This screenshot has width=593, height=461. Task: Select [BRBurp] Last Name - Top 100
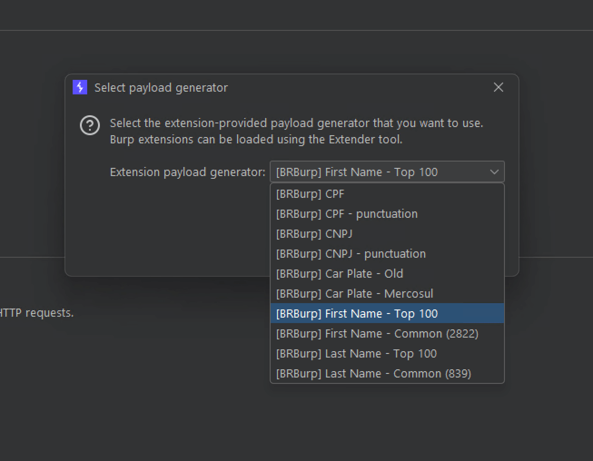coord(387,353)
